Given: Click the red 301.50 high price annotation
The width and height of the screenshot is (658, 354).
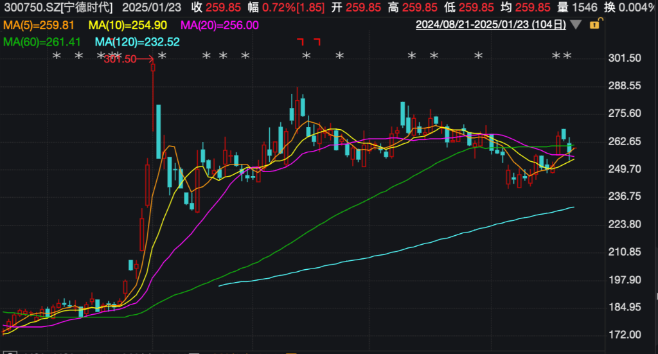Looking at the screenshot, I should point(120,60).
